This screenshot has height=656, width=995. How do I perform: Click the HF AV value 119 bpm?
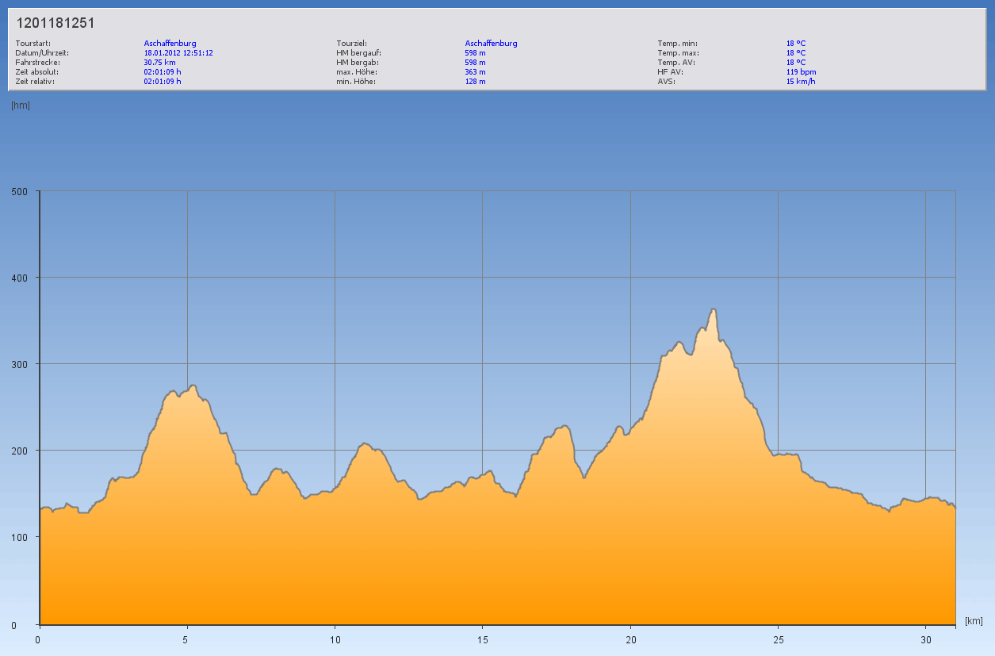[801, 72]
